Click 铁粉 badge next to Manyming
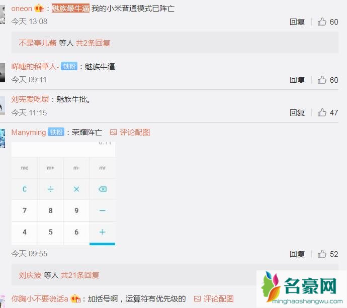The width and height of the screenshot is (347, 308). pyautogui.click(x=56, y=132)
